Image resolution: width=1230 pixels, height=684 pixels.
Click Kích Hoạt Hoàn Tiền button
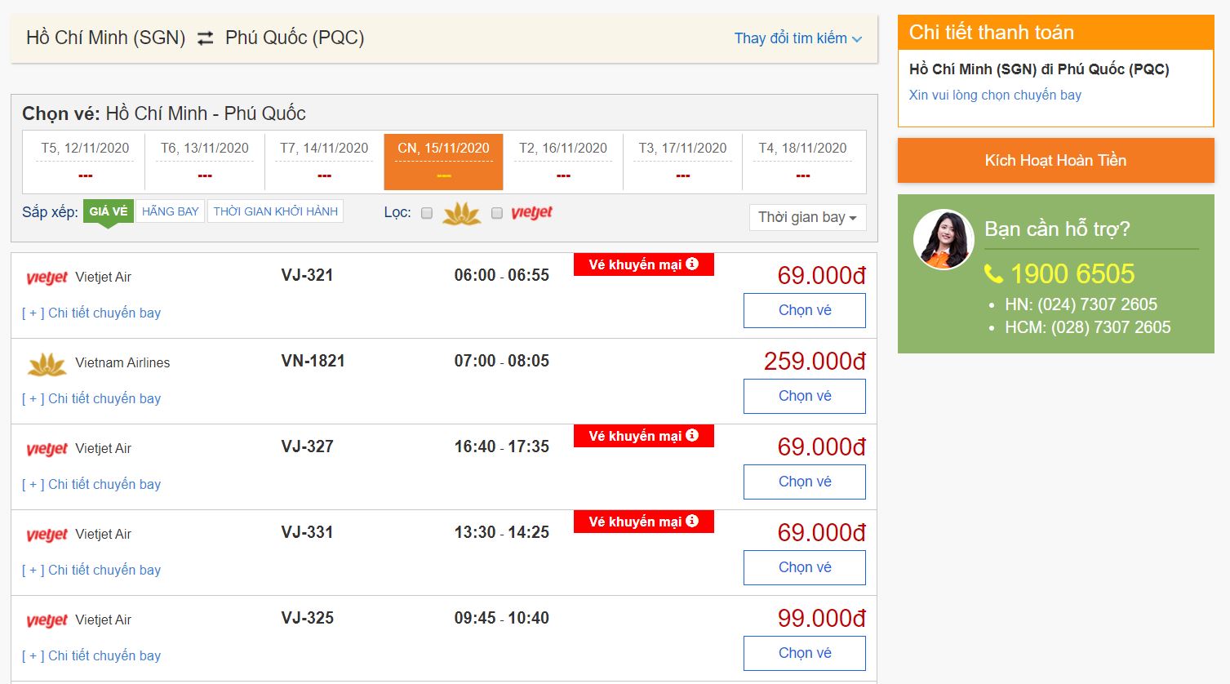point(1055,160)
